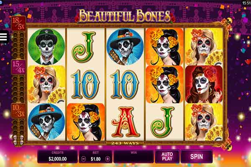Screen dimensions: 251x167
Task: Click the small skulls collection meter
Action: click(x=18, y=140)
